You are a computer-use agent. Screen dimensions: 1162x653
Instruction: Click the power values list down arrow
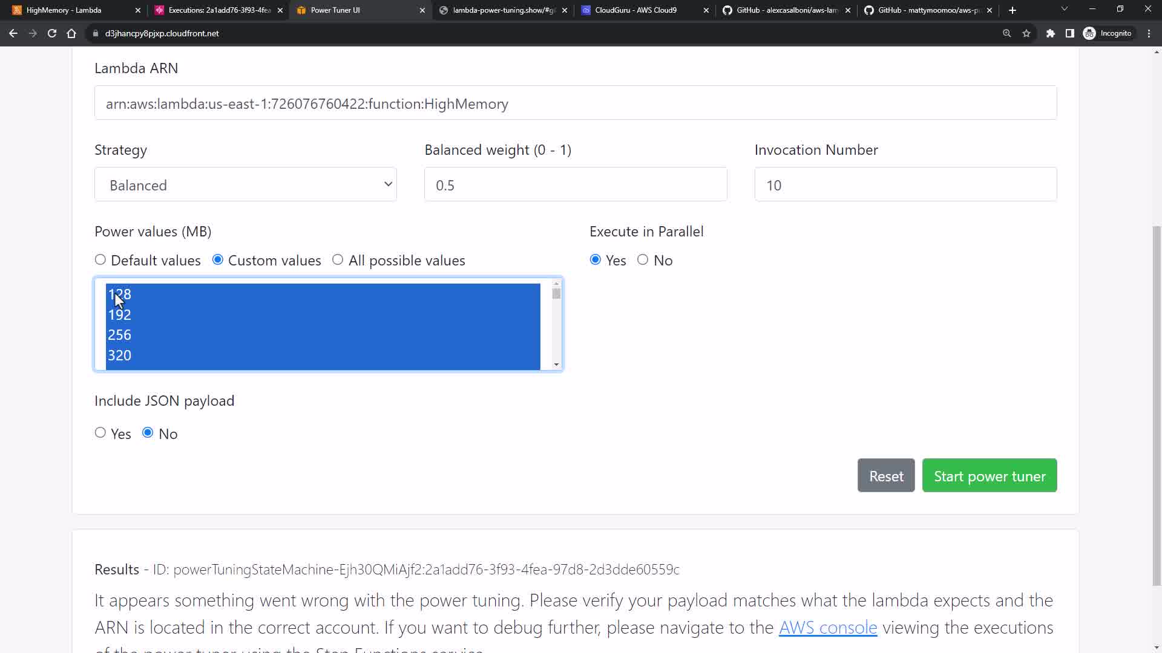(x=556, y=365)
